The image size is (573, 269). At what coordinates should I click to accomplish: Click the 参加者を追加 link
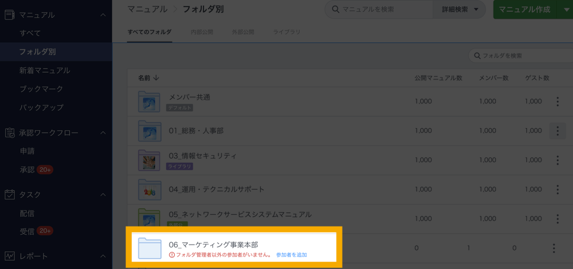291,255
